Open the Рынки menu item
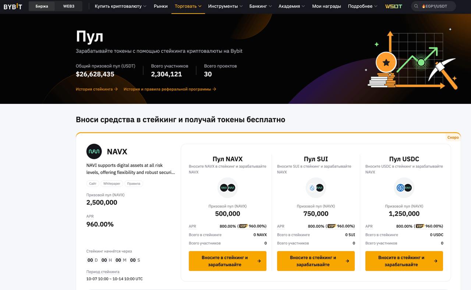Image resolution: width=471 pixels, height=290 pixels. [x=161, y=6]
